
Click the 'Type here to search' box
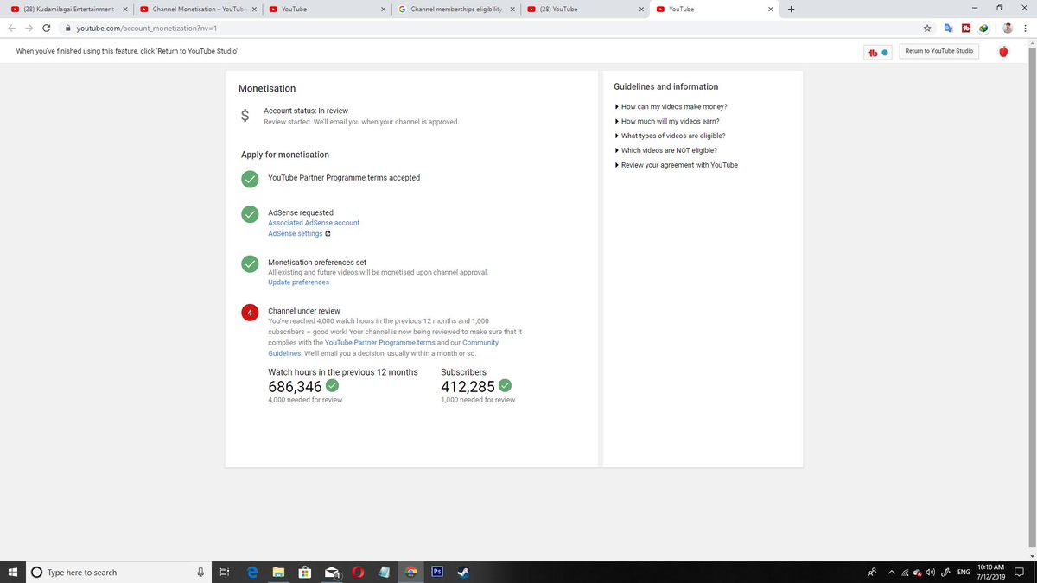(x=117, y=572)
